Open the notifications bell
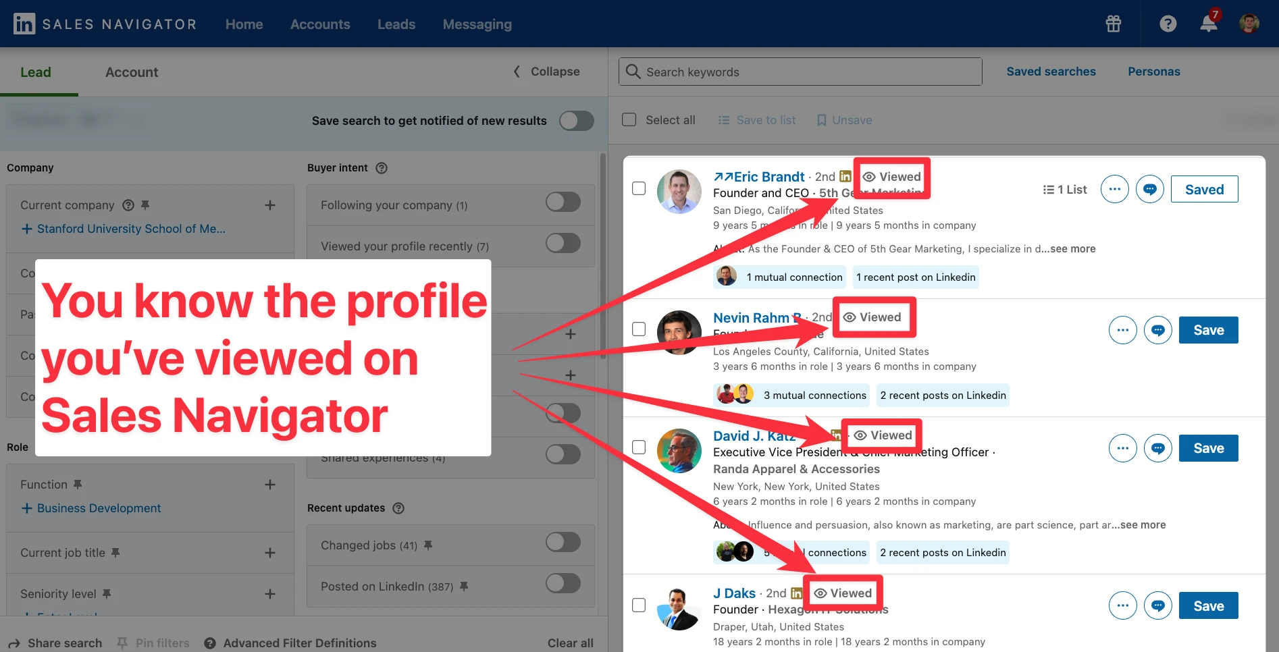This screenshot has width=1279, height=652. [x=1209, y=24]
